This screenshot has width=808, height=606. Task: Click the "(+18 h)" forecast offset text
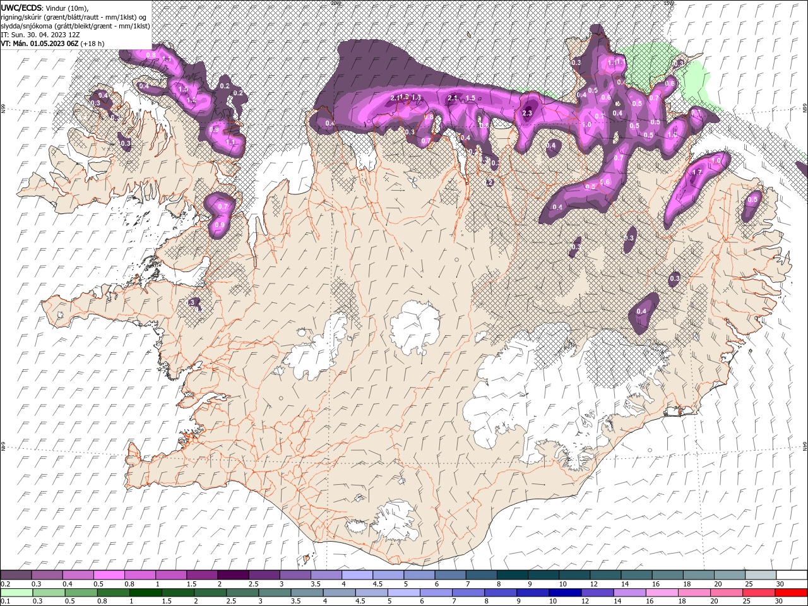click(92, 44)
